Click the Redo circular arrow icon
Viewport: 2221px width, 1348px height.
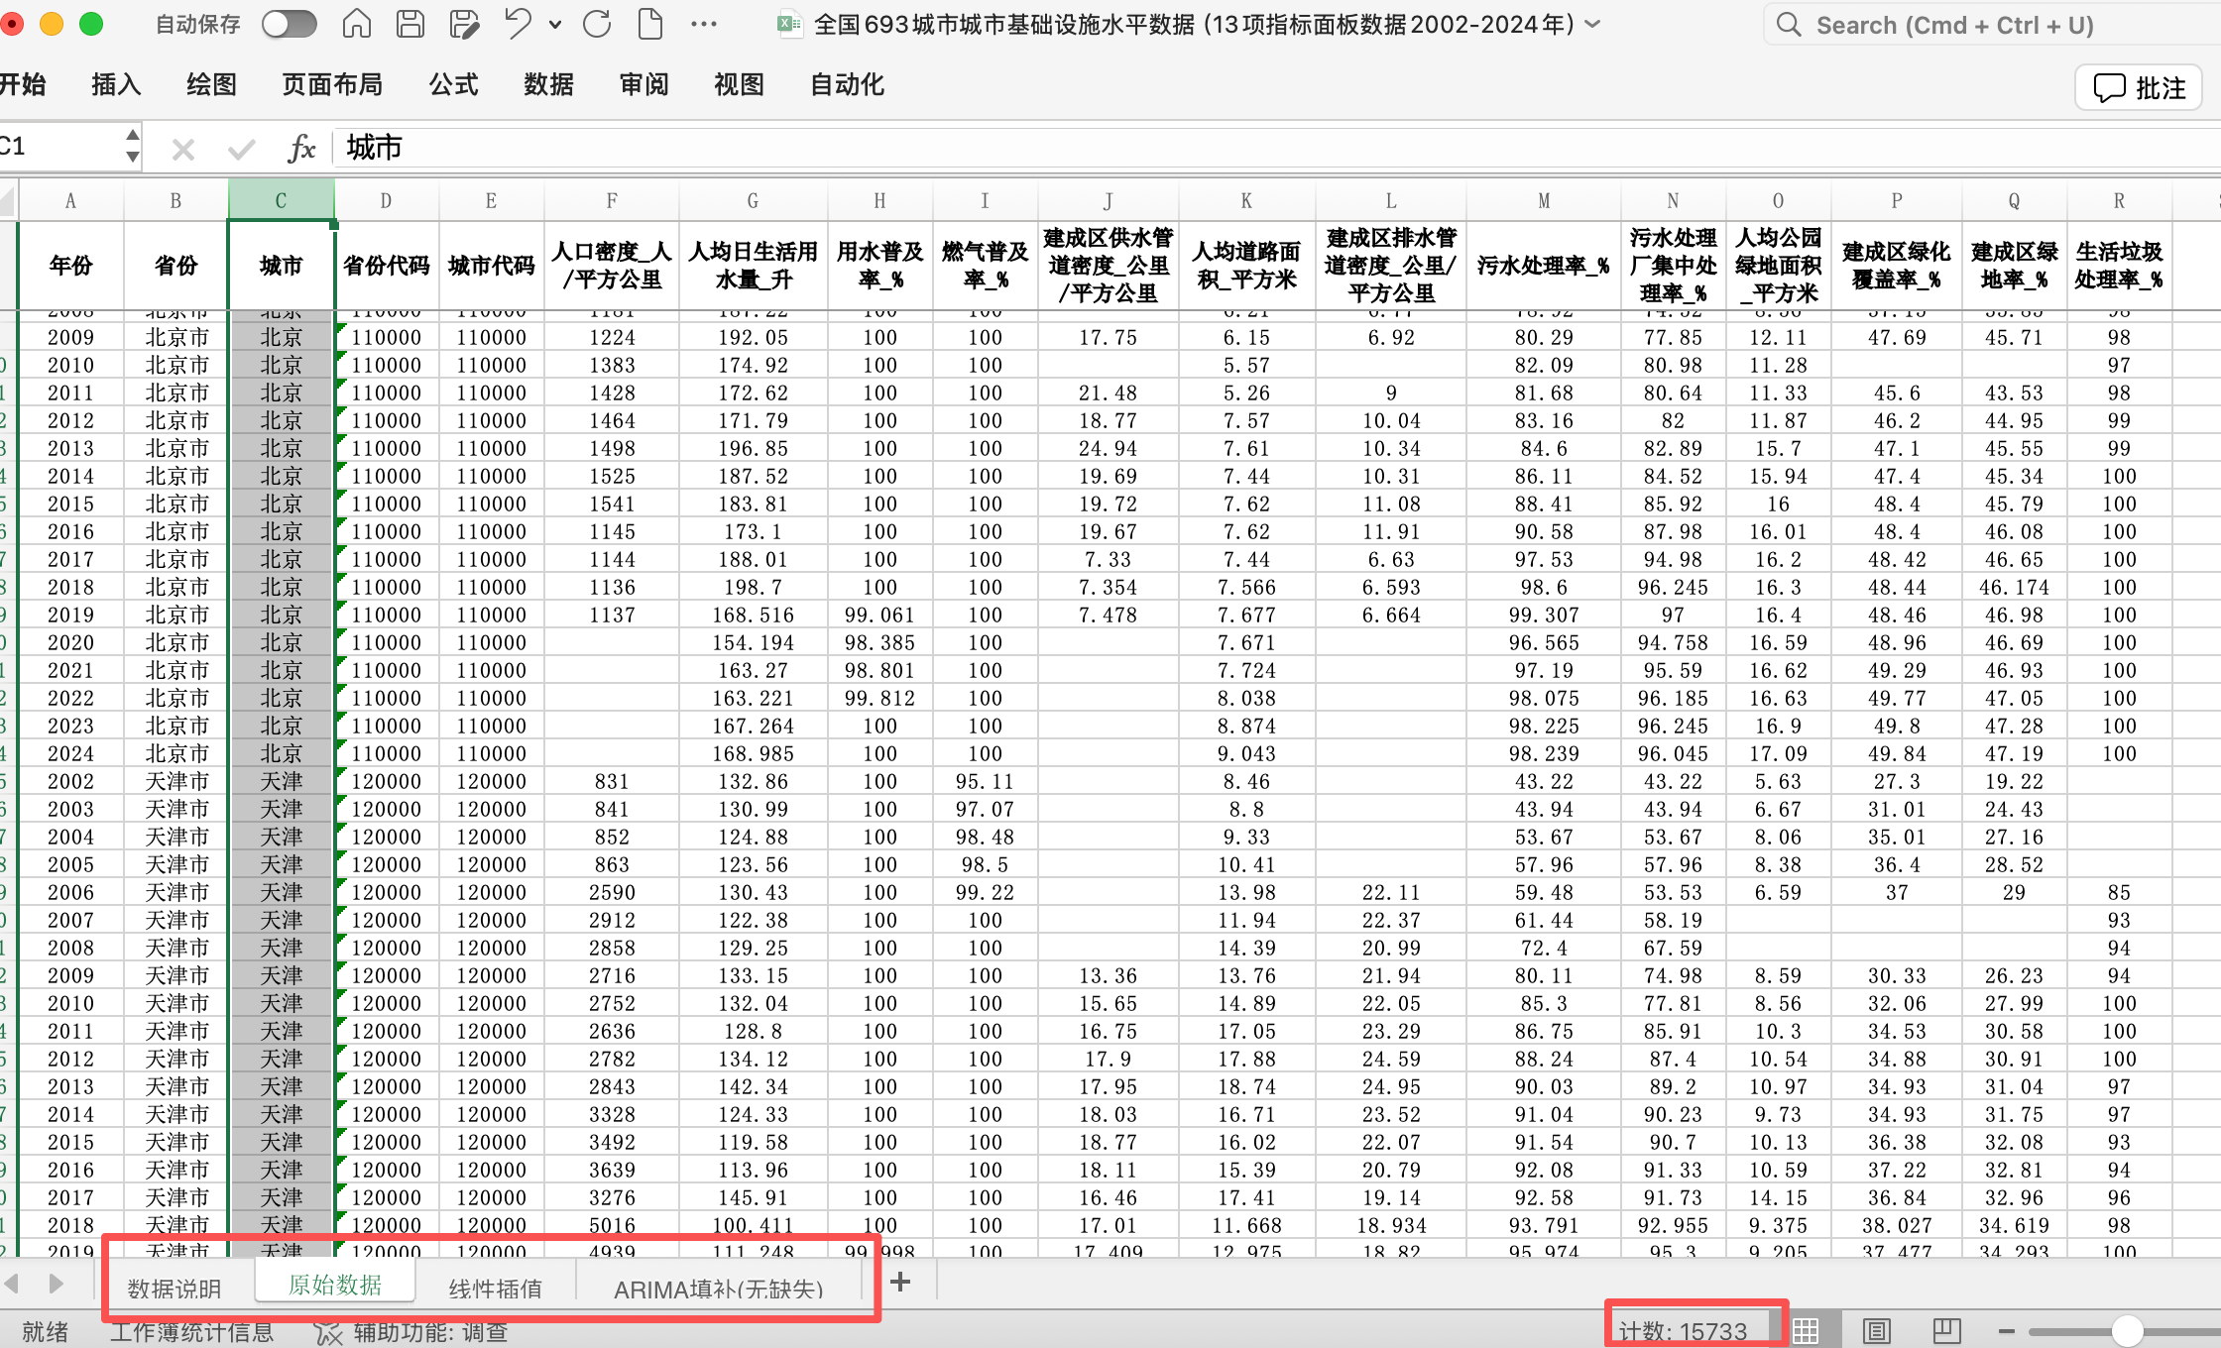[x=597, y=24]
